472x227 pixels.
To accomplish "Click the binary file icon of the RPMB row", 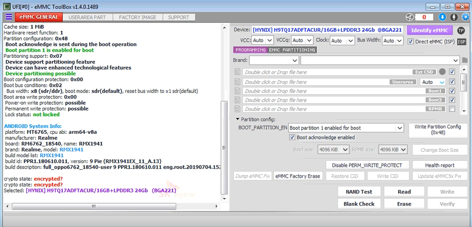I will click(x=237, y=109).
